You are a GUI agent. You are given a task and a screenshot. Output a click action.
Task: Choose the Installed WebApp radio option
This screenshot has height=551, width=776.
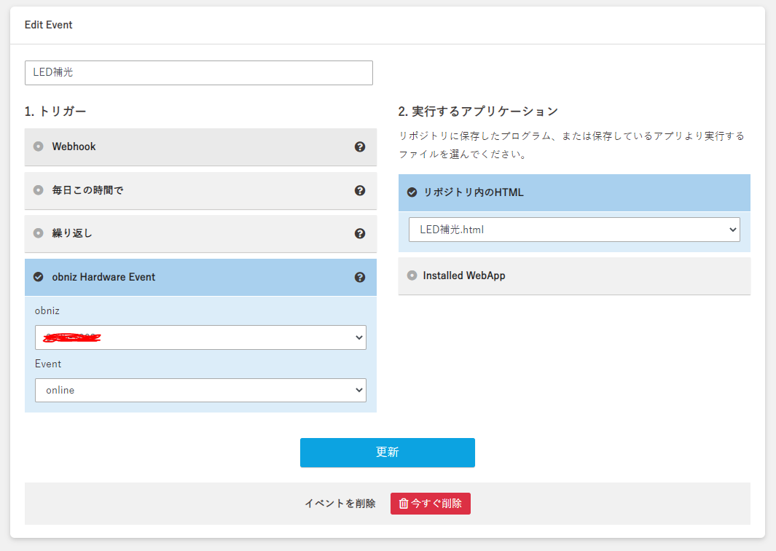pos(412,275)
